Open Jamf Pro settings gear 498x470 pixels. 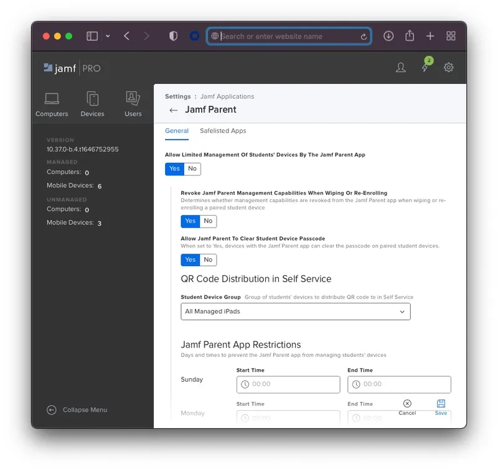click(449, 67)
